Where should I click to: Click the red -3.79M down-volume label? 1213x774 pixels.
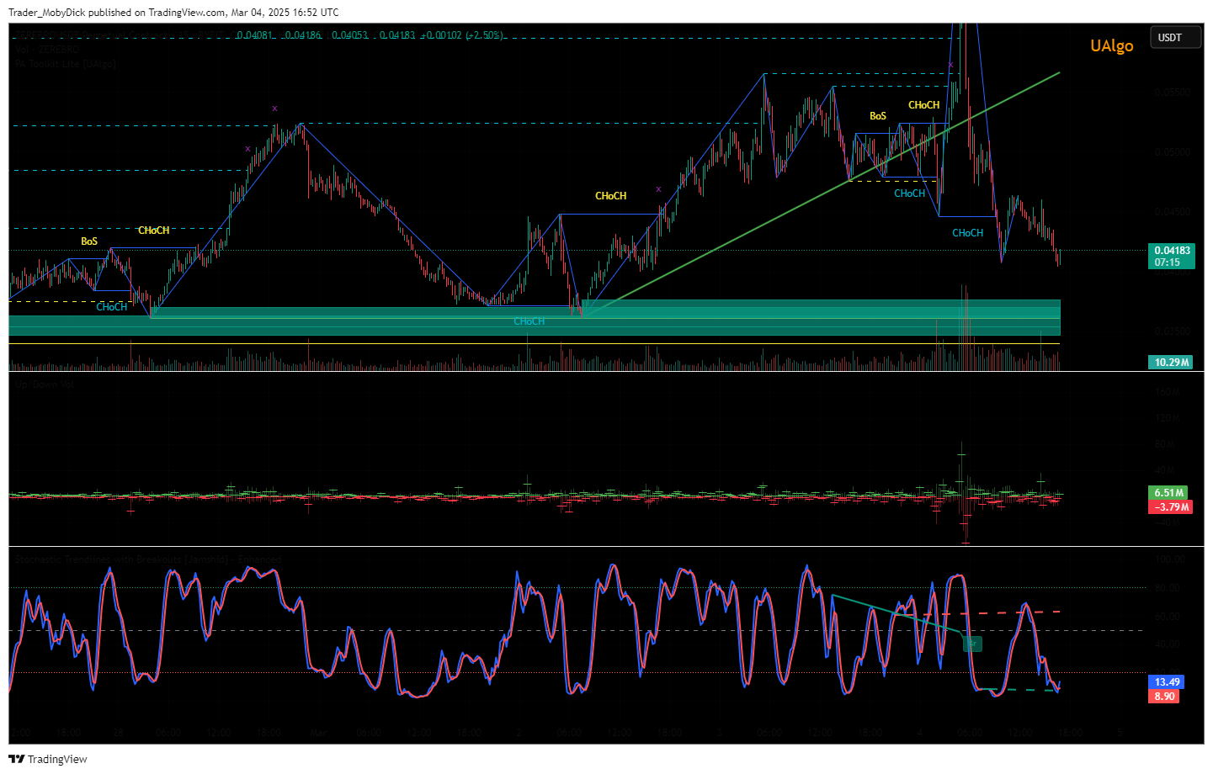[x=1170, y=506]
